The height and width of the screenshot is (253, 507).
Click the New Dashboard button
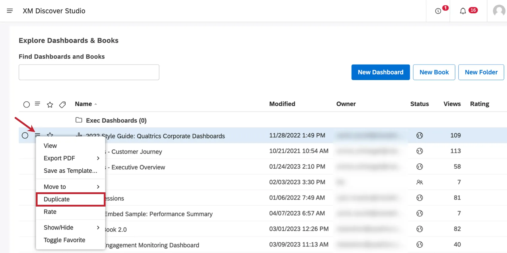click(380, 72)
